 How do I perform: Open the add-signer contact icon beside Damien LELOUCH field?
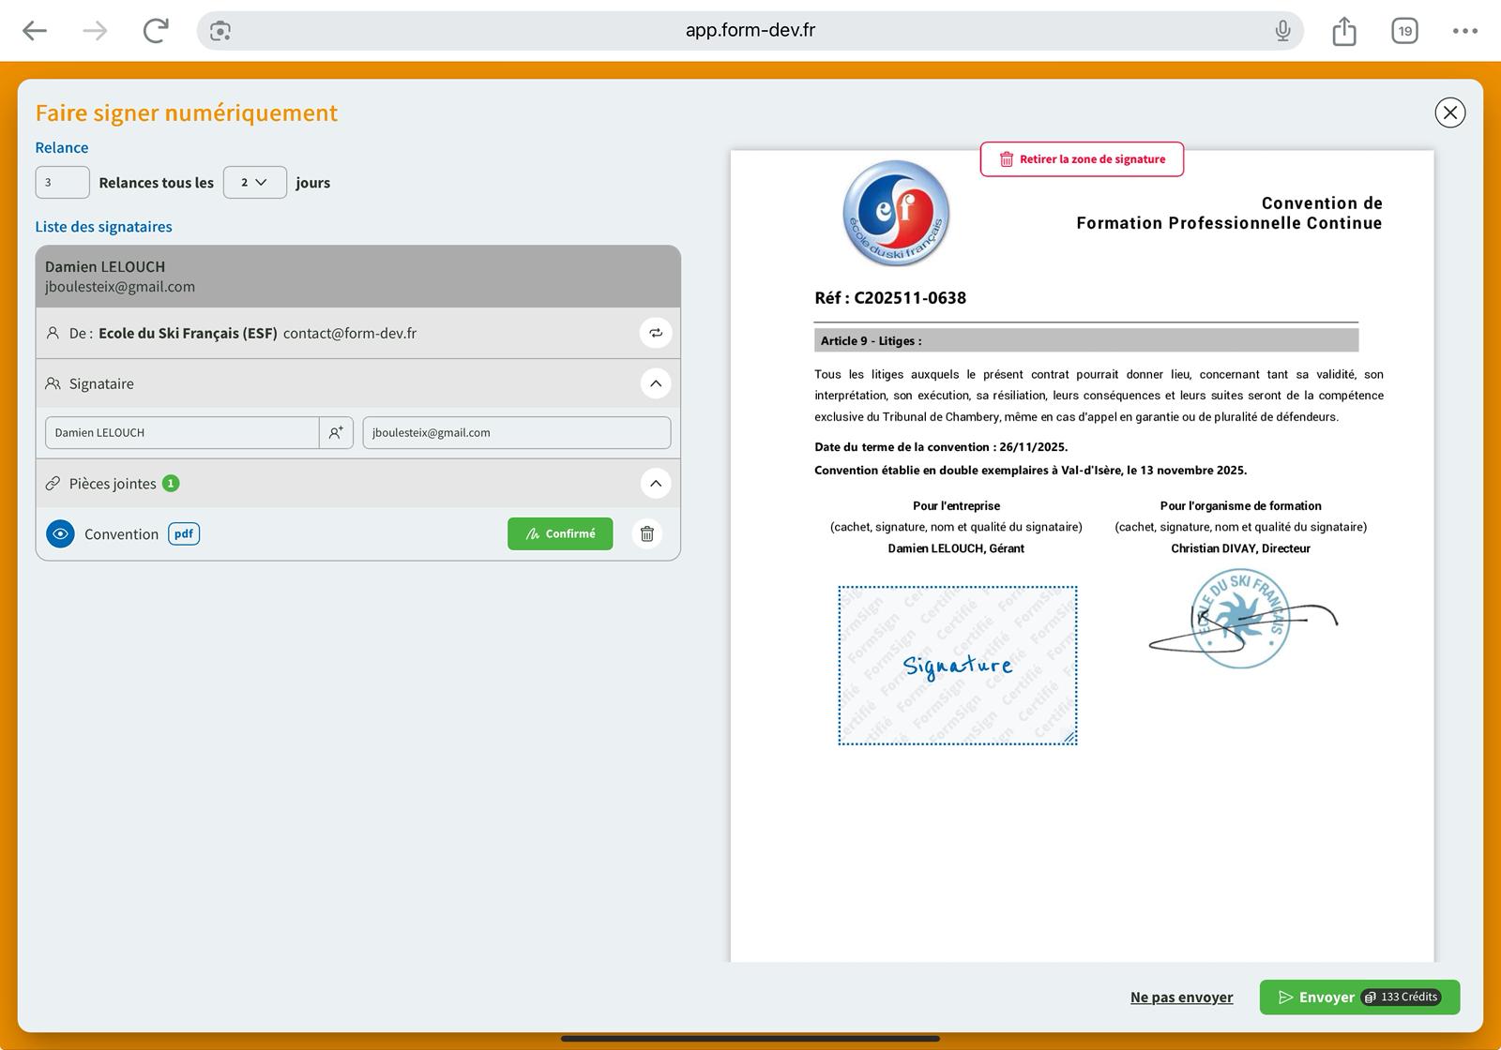pyautogui.click(x=335, y=432)
